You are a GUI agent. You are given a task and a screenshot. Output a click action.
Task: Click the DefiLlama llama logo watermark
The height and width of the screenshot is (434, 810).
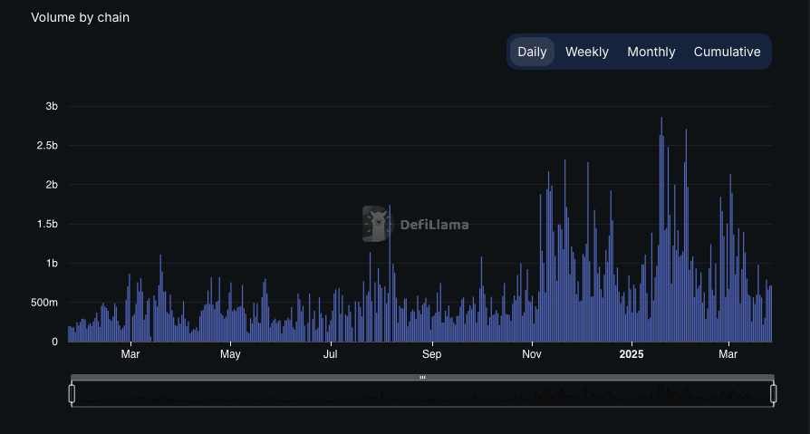tap(378, 224)
